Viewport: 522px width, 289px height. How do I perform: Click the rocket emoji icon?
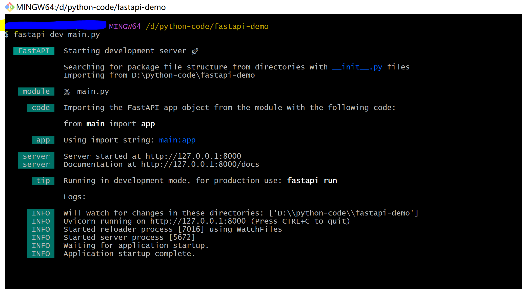tap(195, 51)
